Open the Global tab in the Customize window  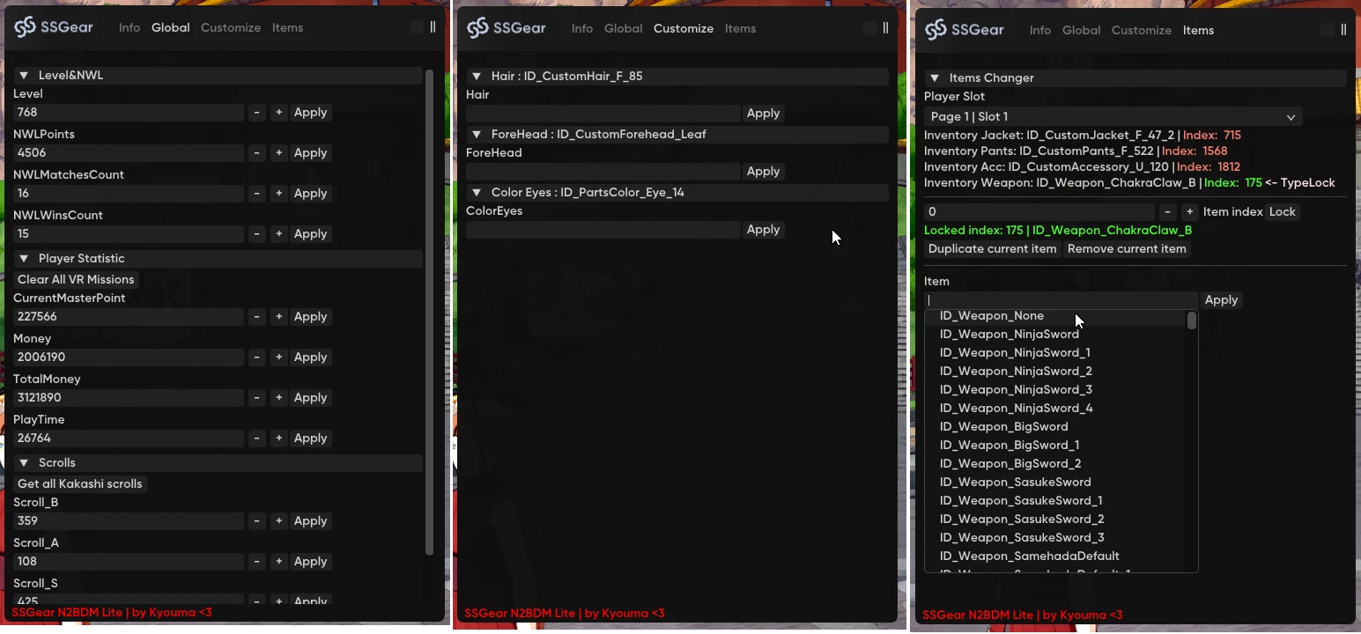[624, 28]
